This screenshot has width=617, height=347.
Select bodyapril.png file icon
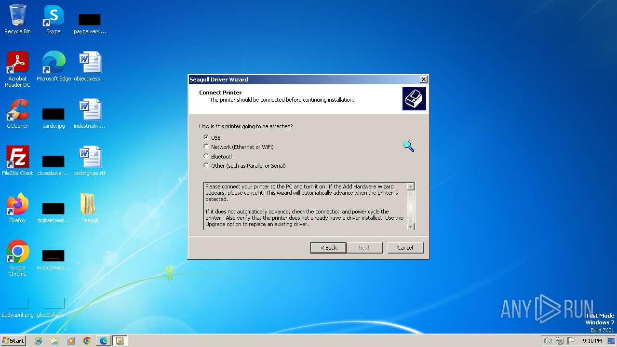[x=17, y=307]
